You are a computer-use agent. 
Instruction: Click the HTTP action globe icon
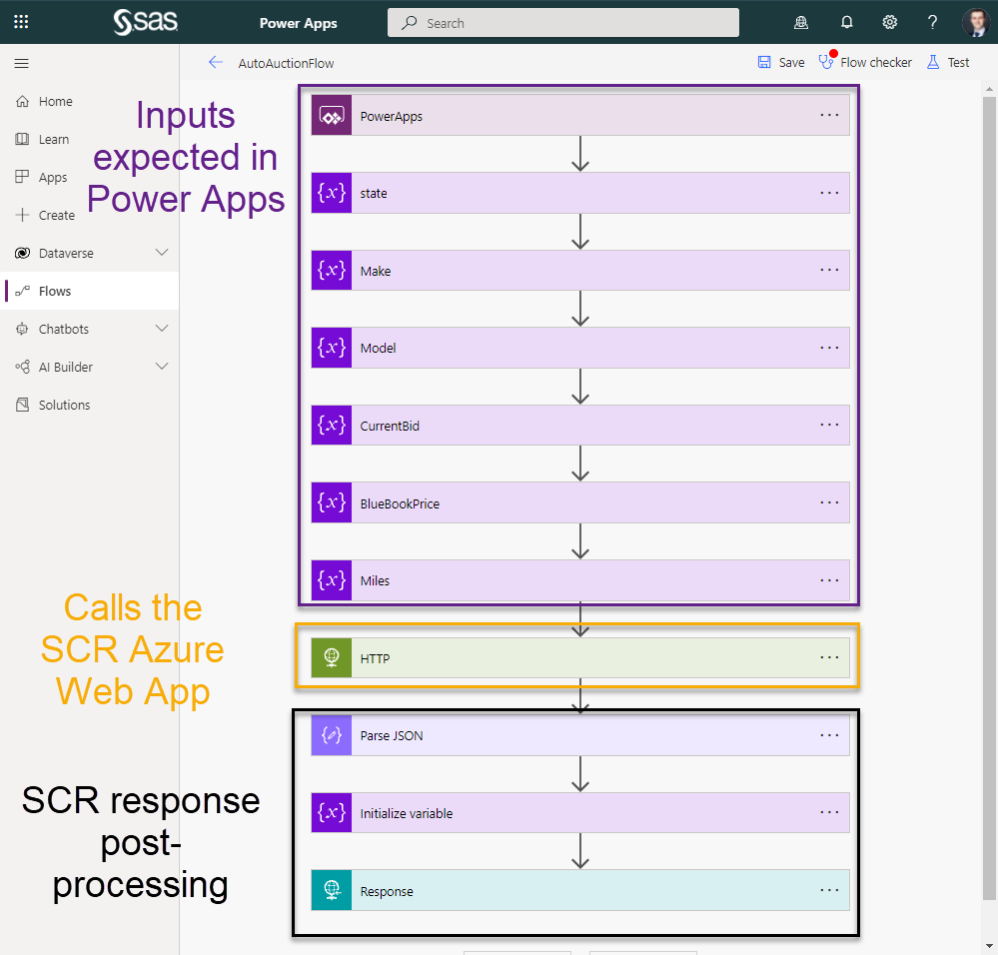point(332,658)
